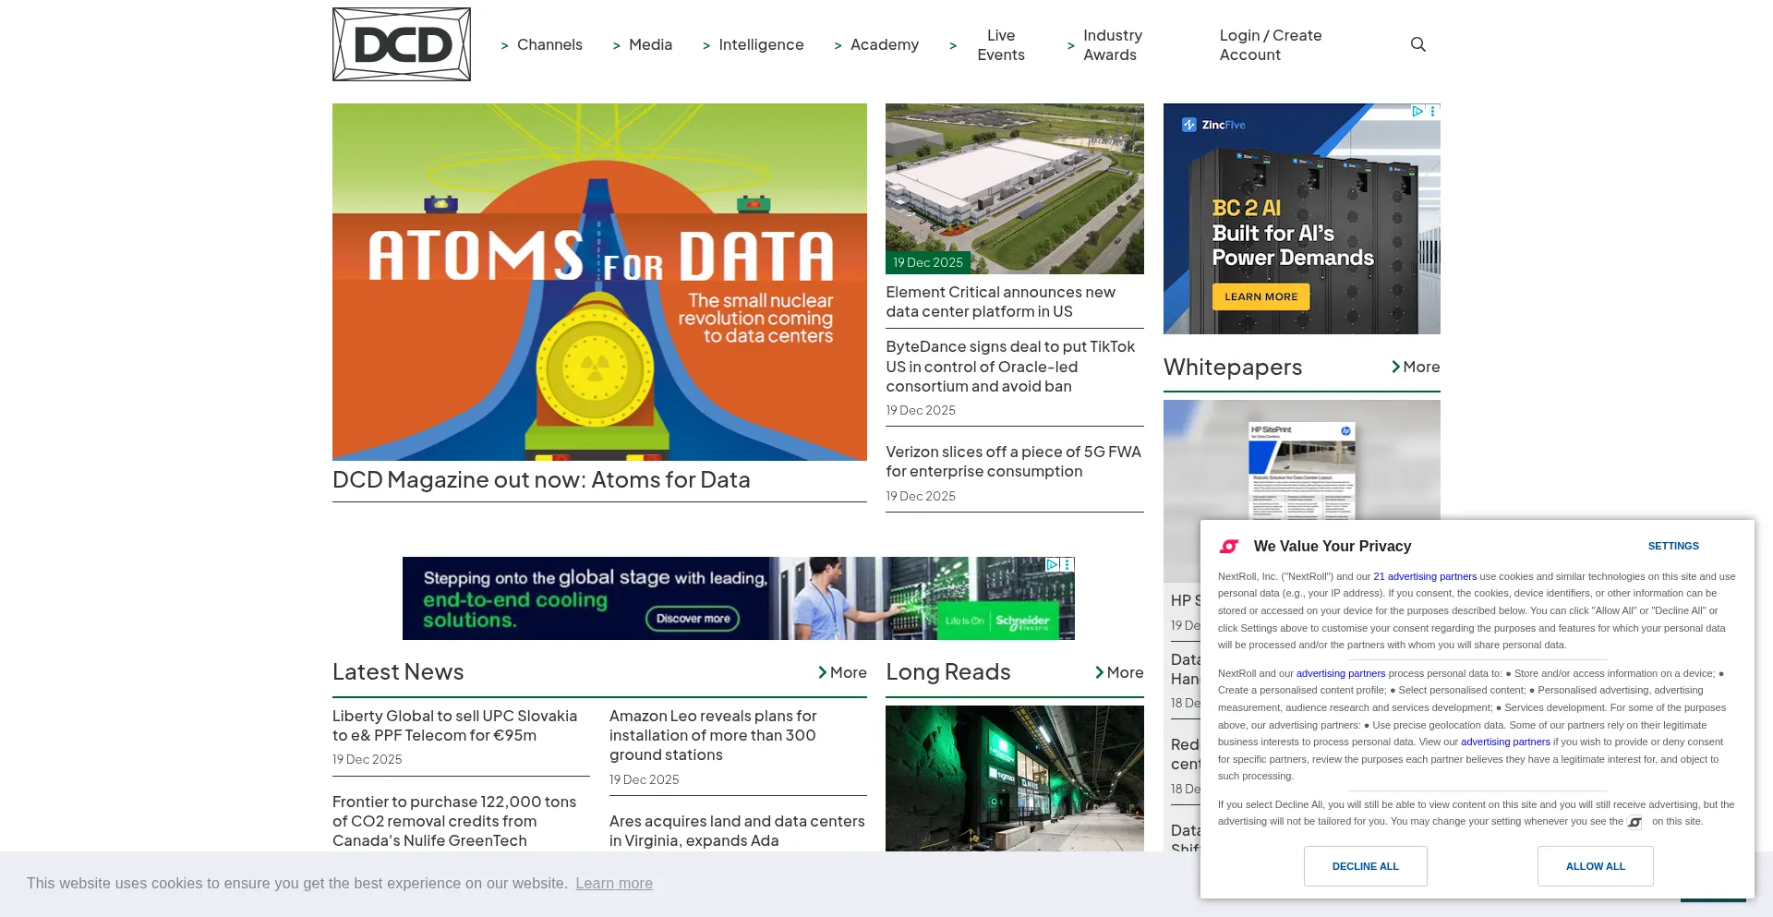Viewport: 1773px width, 917px height.
Task: Click LEARN MORE on the ZincFive ad
Action: pyautogui.click(x=1261, y=296)
